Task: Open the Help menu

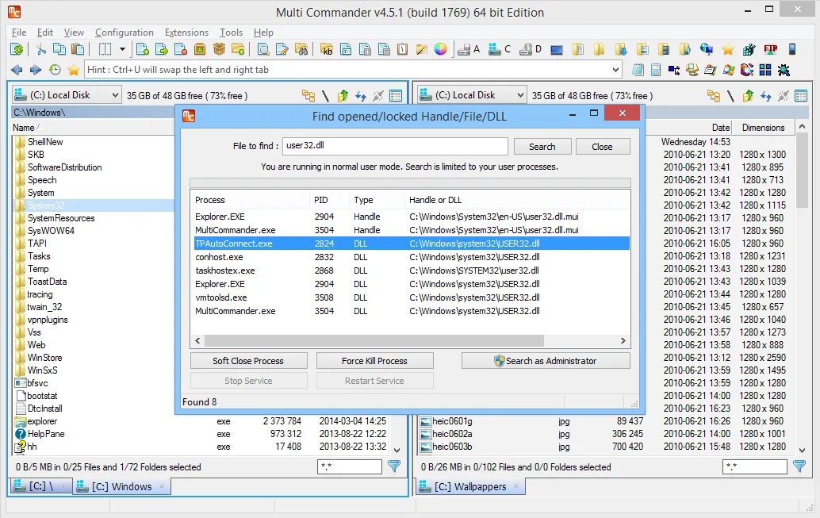Action: [x=263, y=33]
